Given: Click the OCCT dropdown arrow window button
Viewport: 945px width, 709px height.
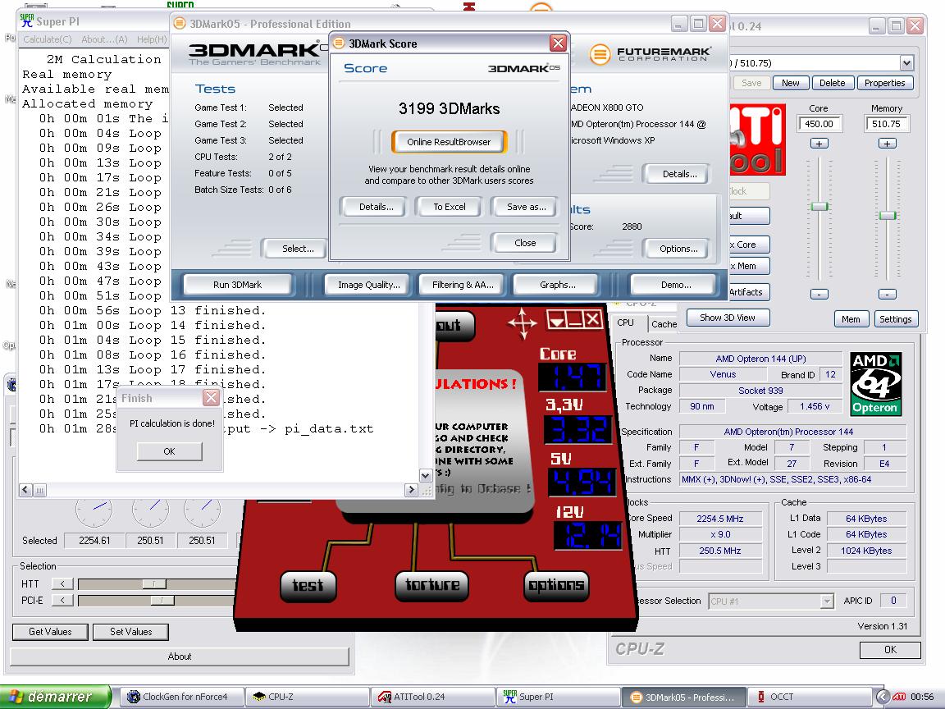Looking at the screenshot, I should coord(557,319).
